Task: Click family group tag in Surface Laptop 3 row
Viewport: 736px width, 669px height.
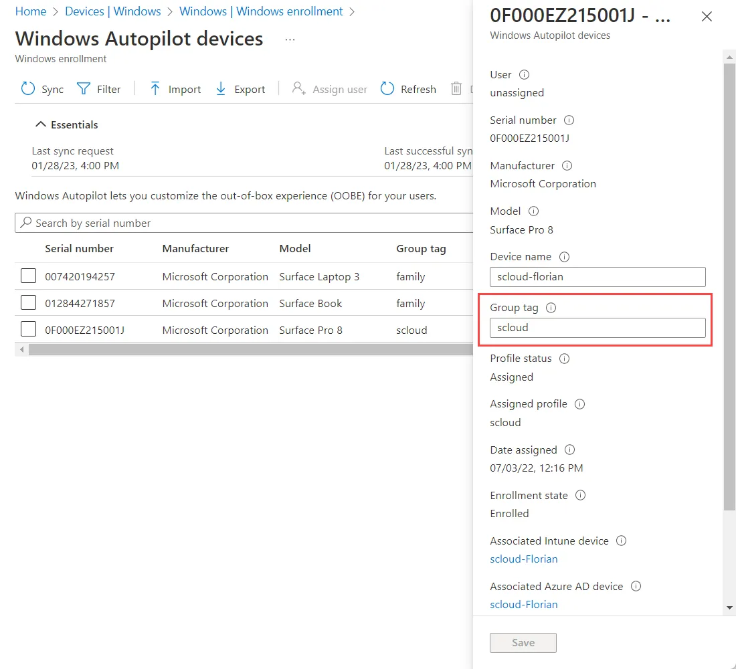Action: click(x=411, y=276)
